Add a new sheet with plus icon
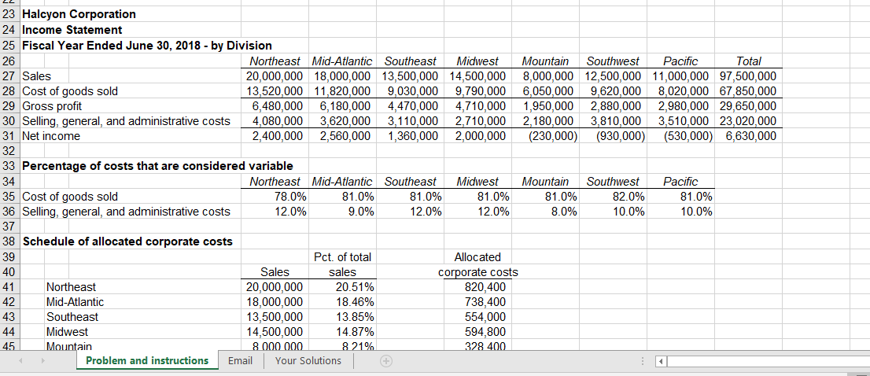This screenshot has width=870, height=376. click(385, 361)
